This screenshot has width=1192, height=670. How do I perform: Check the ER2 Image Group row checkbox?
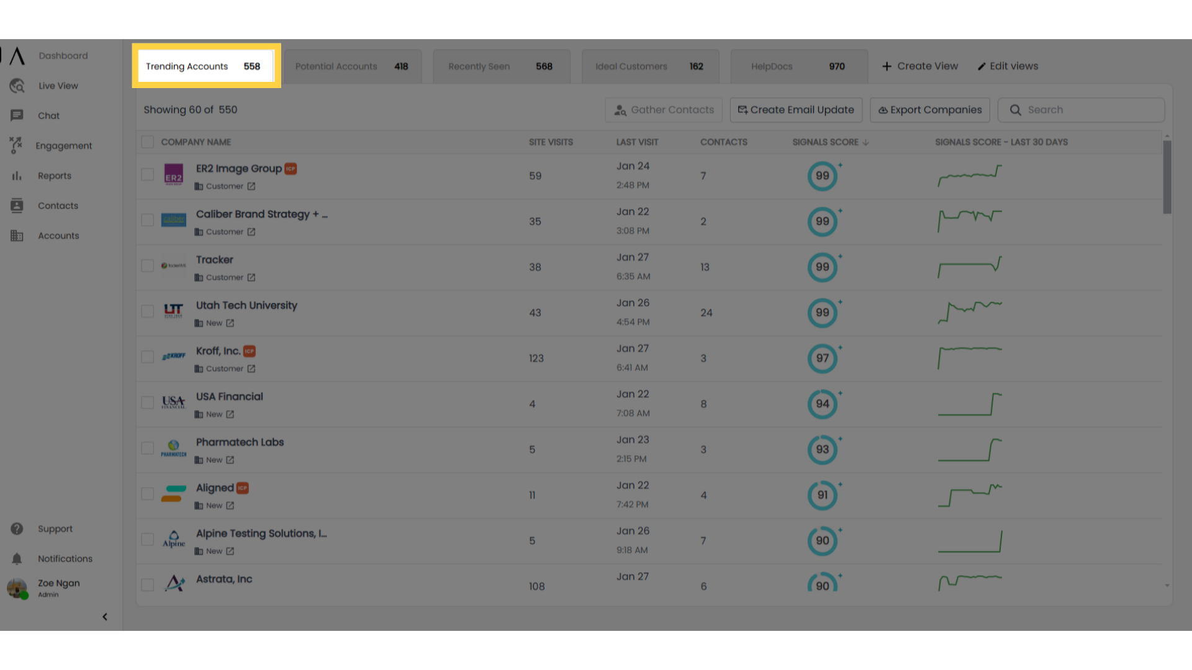[x=147, y=174]
